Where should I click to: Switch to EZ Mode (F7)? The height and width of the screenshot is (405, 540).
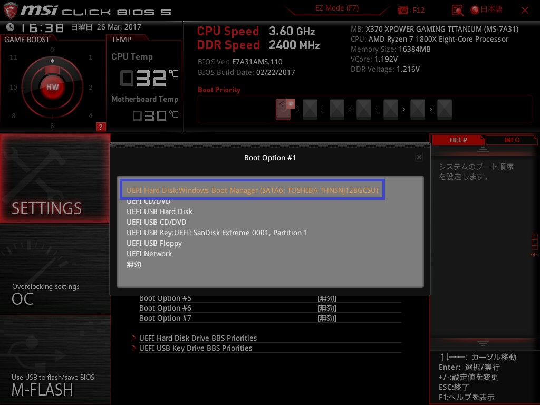(x=337, y=8)
